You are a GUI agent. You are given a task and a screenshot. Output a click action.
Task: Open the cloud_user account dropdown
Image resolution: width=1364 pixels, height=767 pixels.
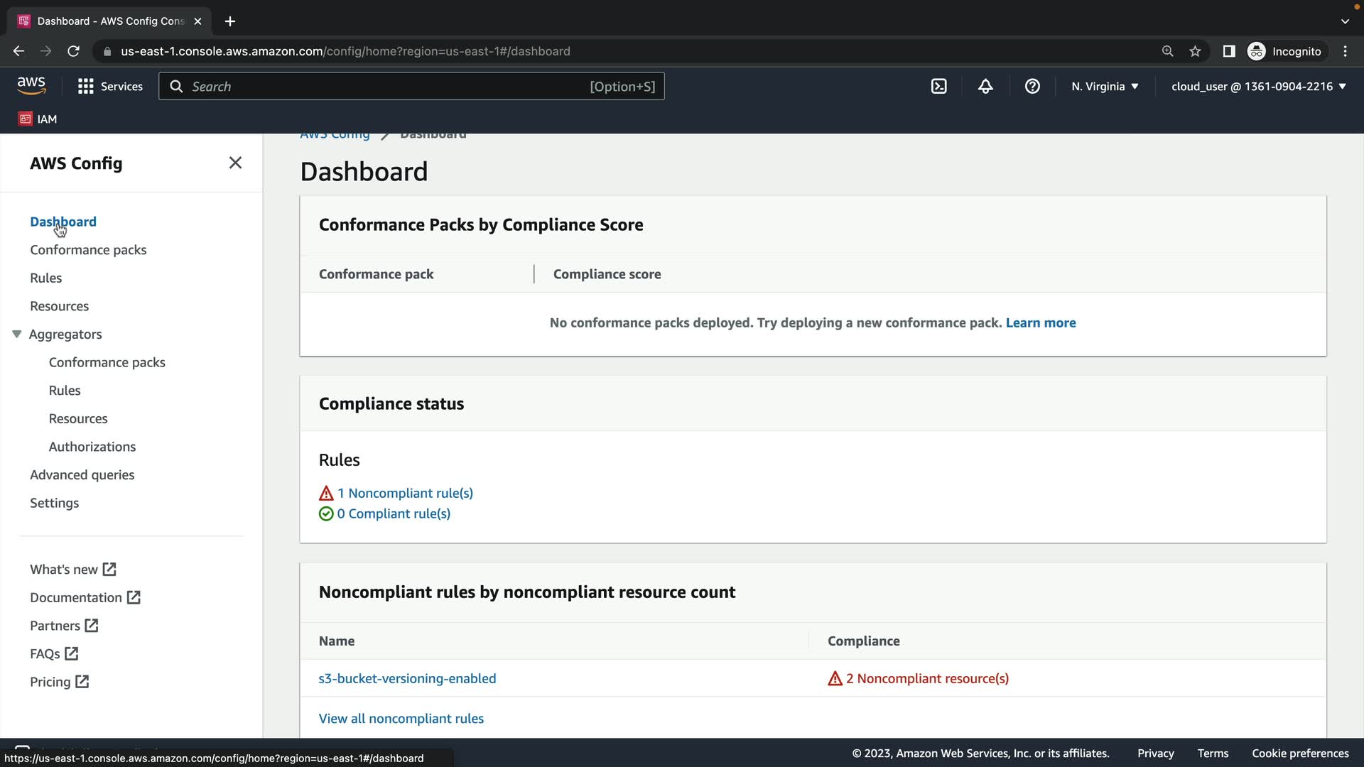[1258, 86]
